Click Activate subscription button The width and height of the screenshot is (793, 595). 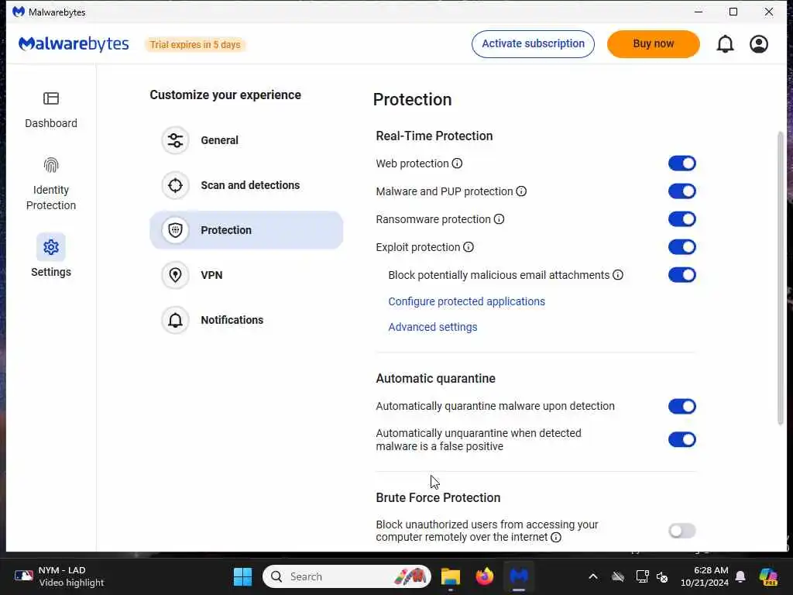533,44
